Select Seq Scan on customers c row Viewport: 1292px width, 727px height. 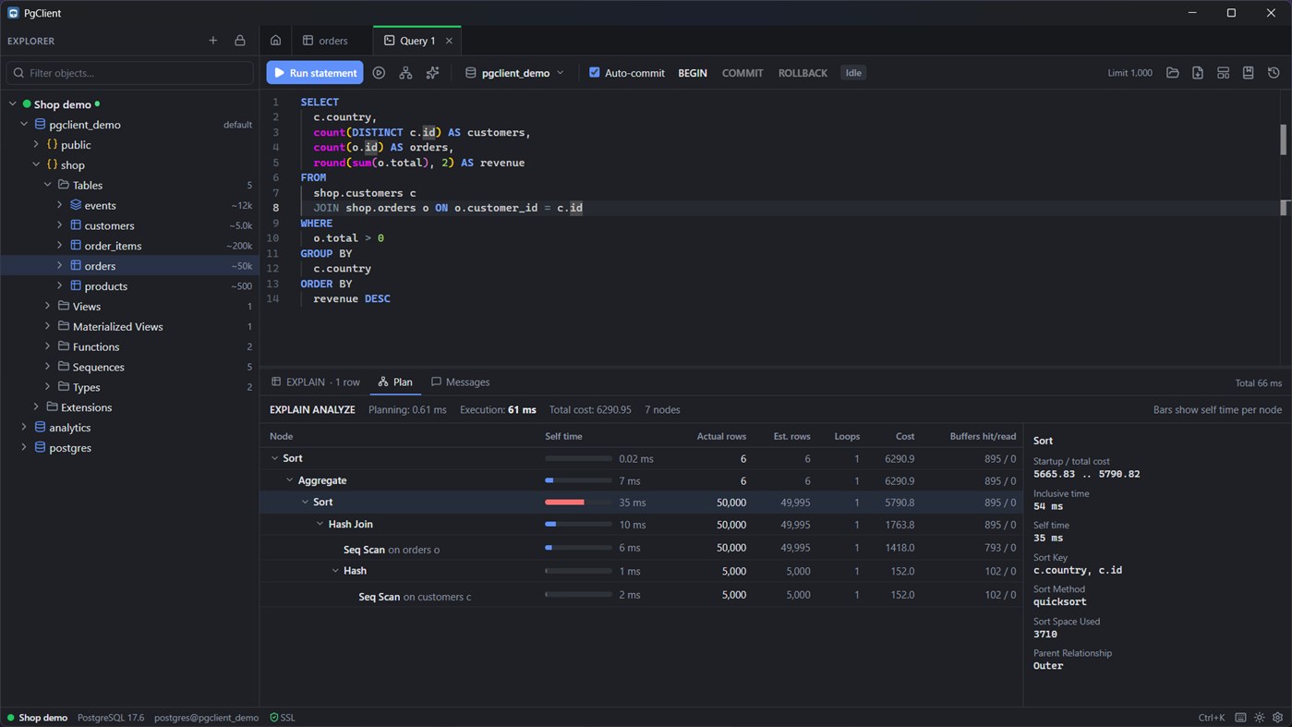(x=642, y=596)
